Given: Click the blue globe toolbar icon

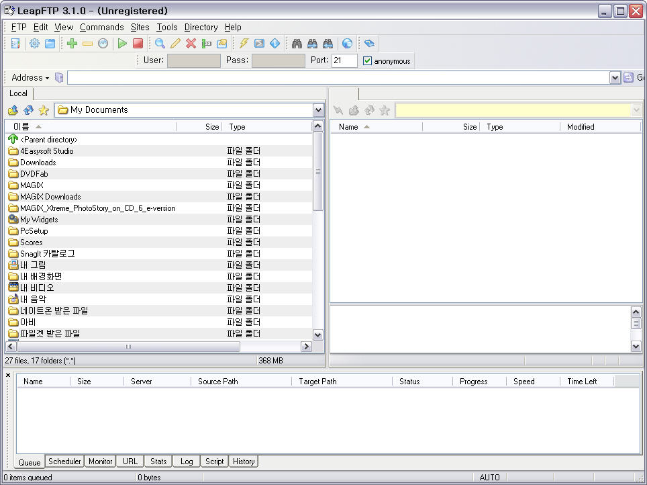Looking at the screenshot, I should (x=348, y=44).
